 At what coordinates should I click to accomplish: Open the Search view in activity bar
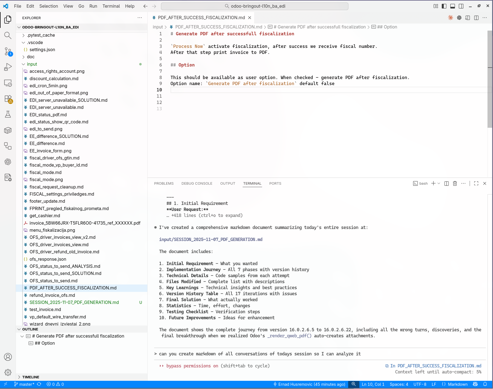8,35
